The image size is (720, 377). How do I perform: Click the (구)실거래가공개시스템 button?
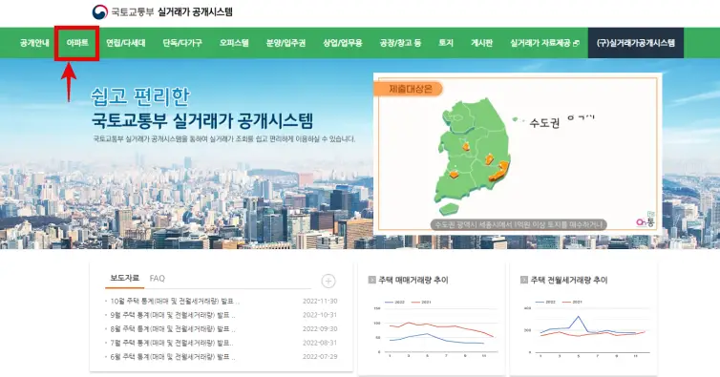[x=636, y=43]
